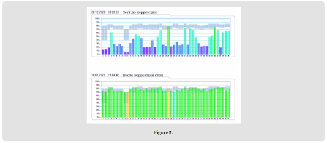Image resolution: width=327 pixels, height=143 pixels.
Task: Click the "Figure 5." caption
Action: [x=163, y=132]
